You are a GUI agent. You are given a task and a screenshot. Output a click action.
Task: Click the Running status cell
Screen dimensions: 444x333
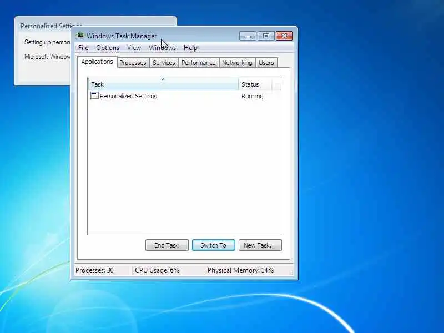click(x=253, y=96)
